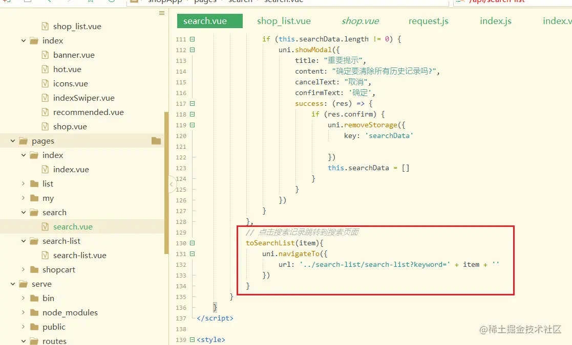This screenshot has height=345, width=572.
Task: Click the file icon beside search.vue in tree
Action: point(45,227)
